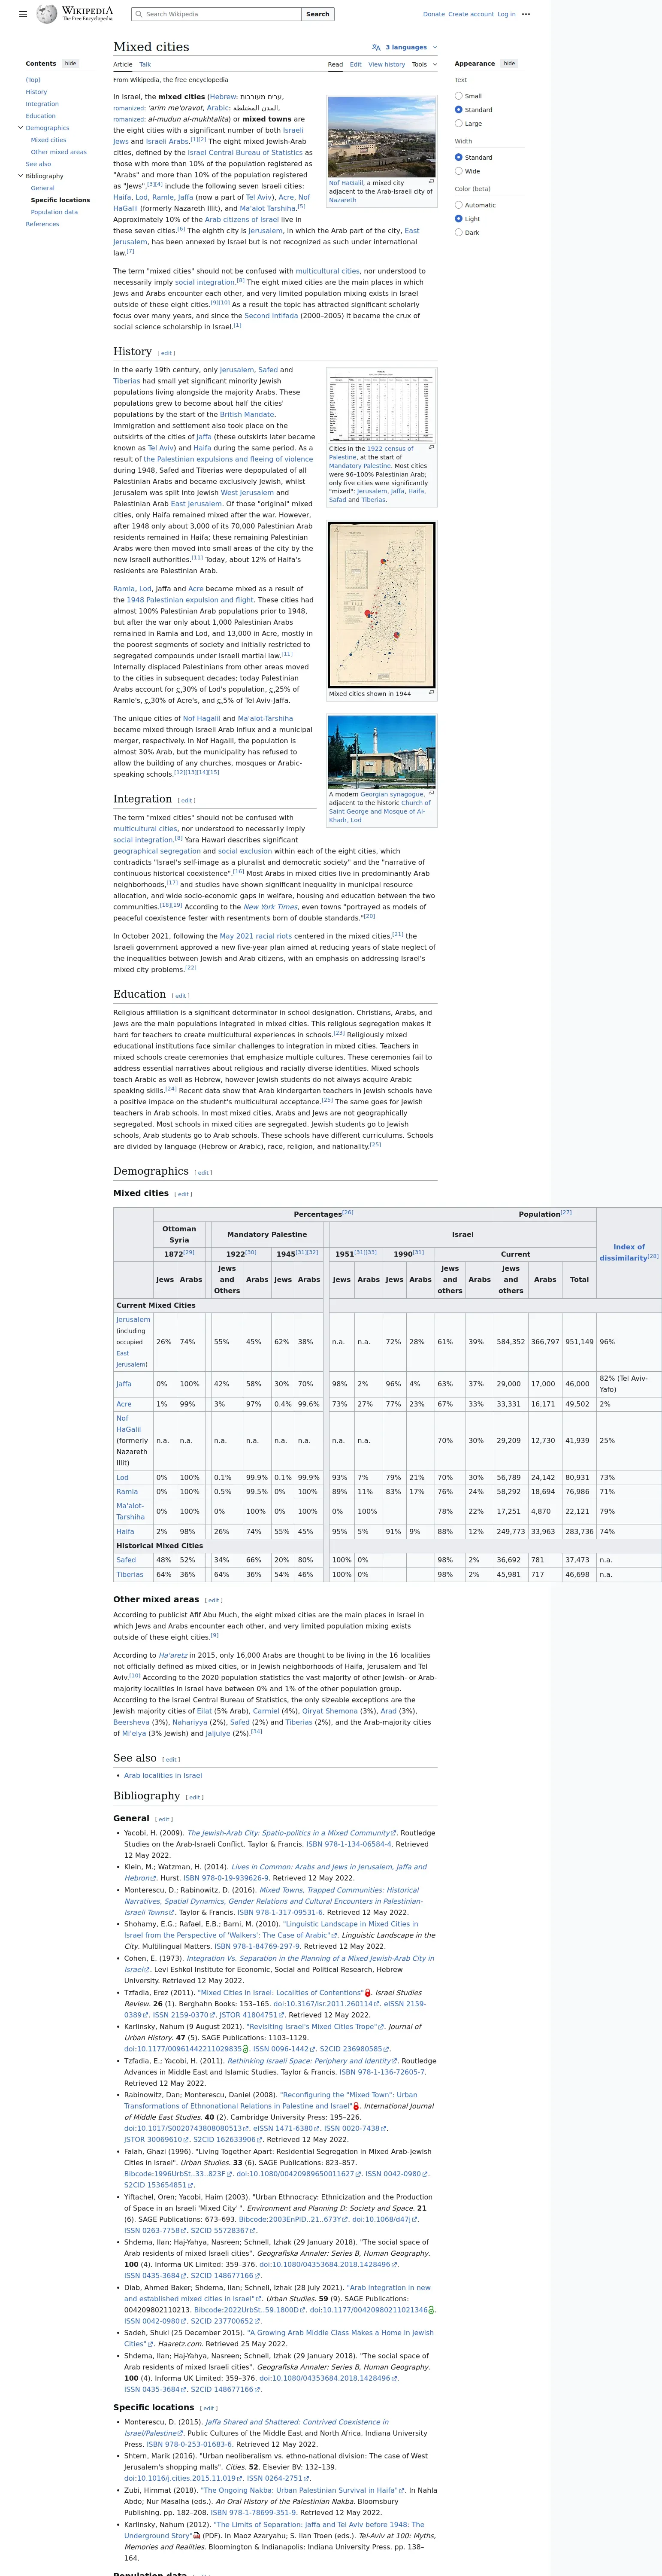Open Second Intifada link in intro
662x2576 pixels.
(271, 315)
